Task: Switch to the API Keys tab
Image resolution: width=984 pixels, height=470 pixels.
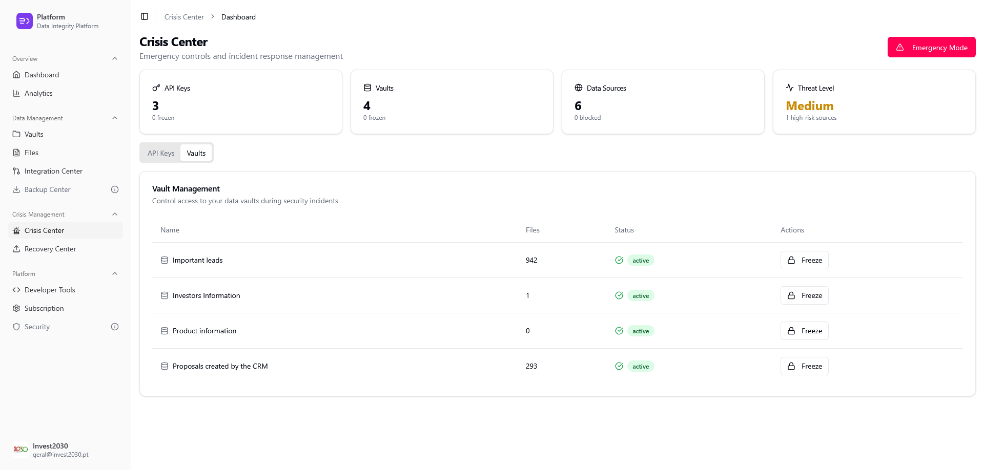Action: 160,153
